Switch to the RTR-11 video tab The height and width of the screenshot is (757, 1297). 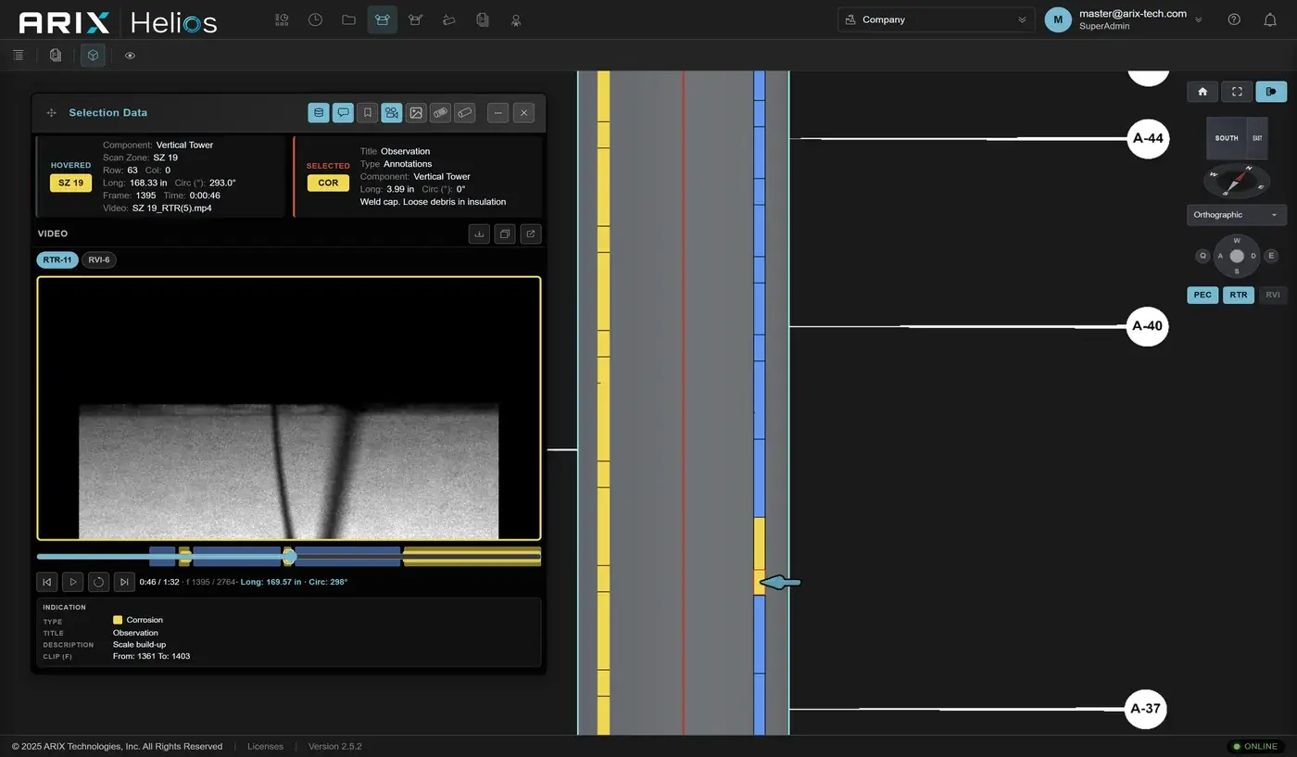click(57, 259)
